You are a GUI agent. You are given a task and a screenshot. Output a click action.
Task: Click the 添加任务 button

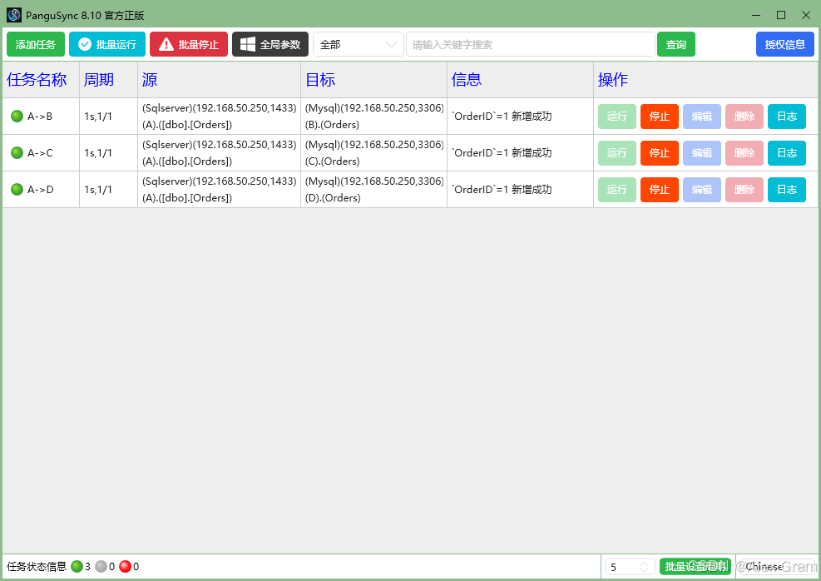click(x=36, y=44)
